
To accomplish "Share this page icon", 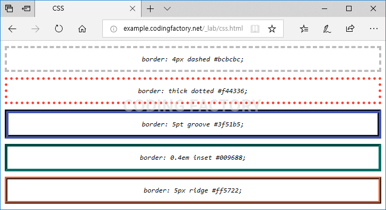I will pos(350,29).
